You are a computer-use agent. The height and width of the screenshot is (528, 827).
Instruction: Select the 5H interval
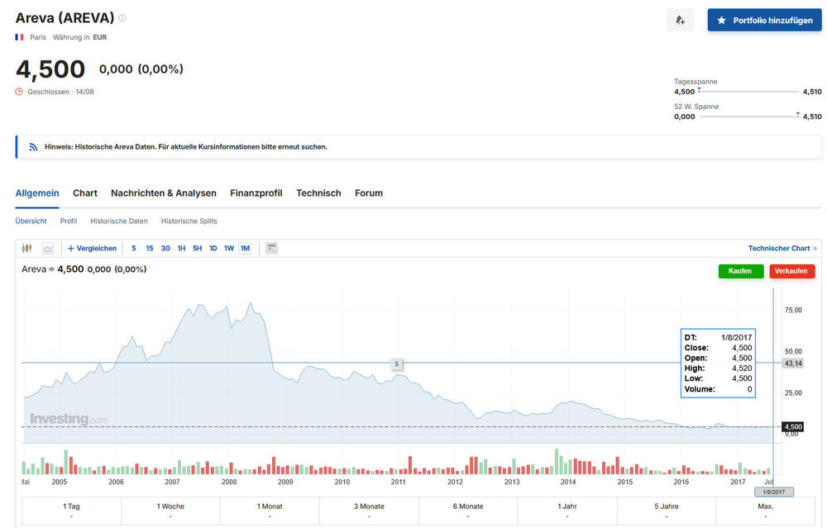[198, 248]
